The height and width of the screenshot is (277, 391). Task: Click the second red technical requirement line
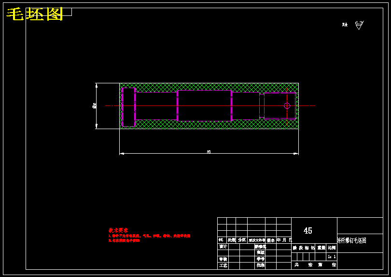point(124,241)
